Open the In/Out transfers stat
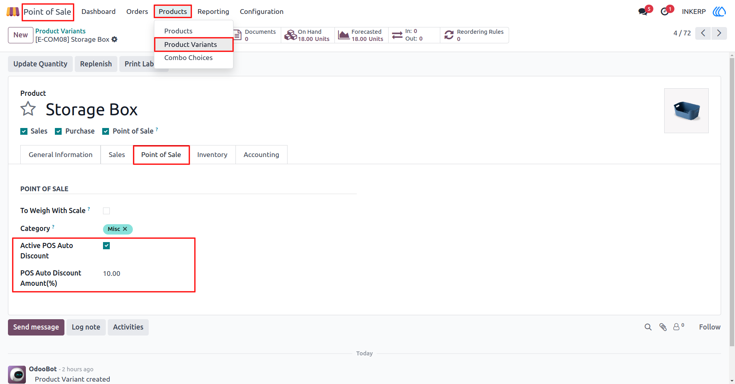Viewport: 735px width, 384px height. point(414,35)
